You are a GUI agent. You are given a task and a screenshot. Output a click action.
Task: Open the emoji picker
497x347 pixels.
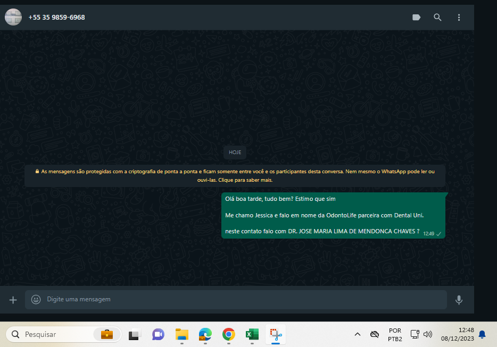(x=36, y=300)
